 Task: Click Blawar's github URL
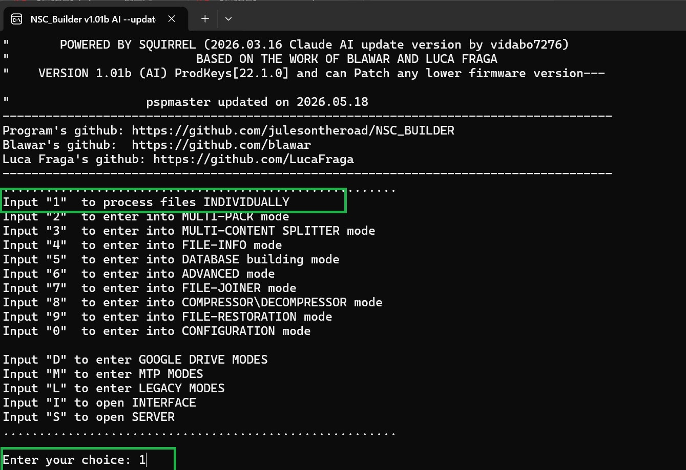pyautogui.click(x=221, y=145)
